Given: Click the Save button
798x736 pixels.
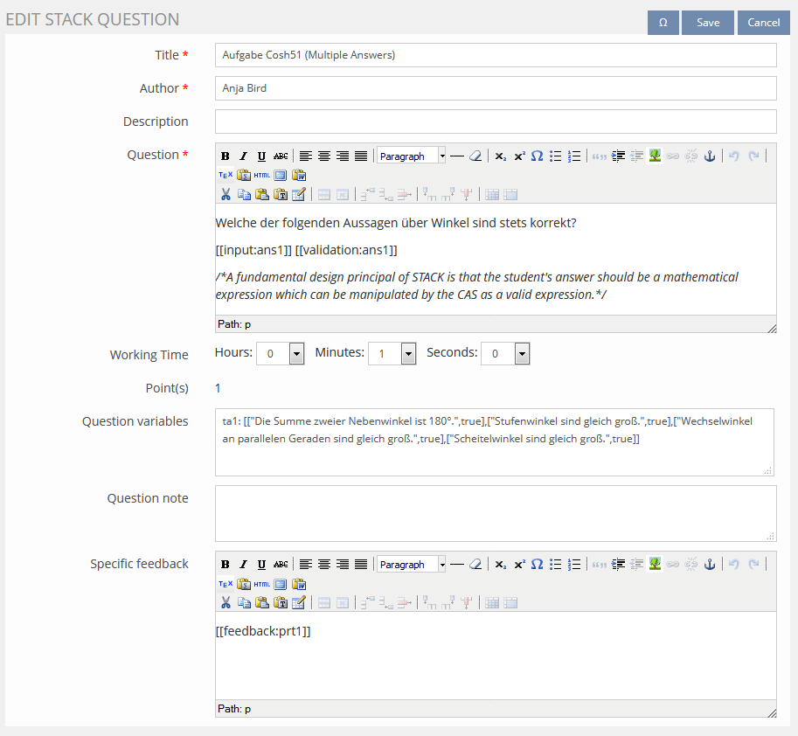Looking at the screenshot, I should coord(708,23).
